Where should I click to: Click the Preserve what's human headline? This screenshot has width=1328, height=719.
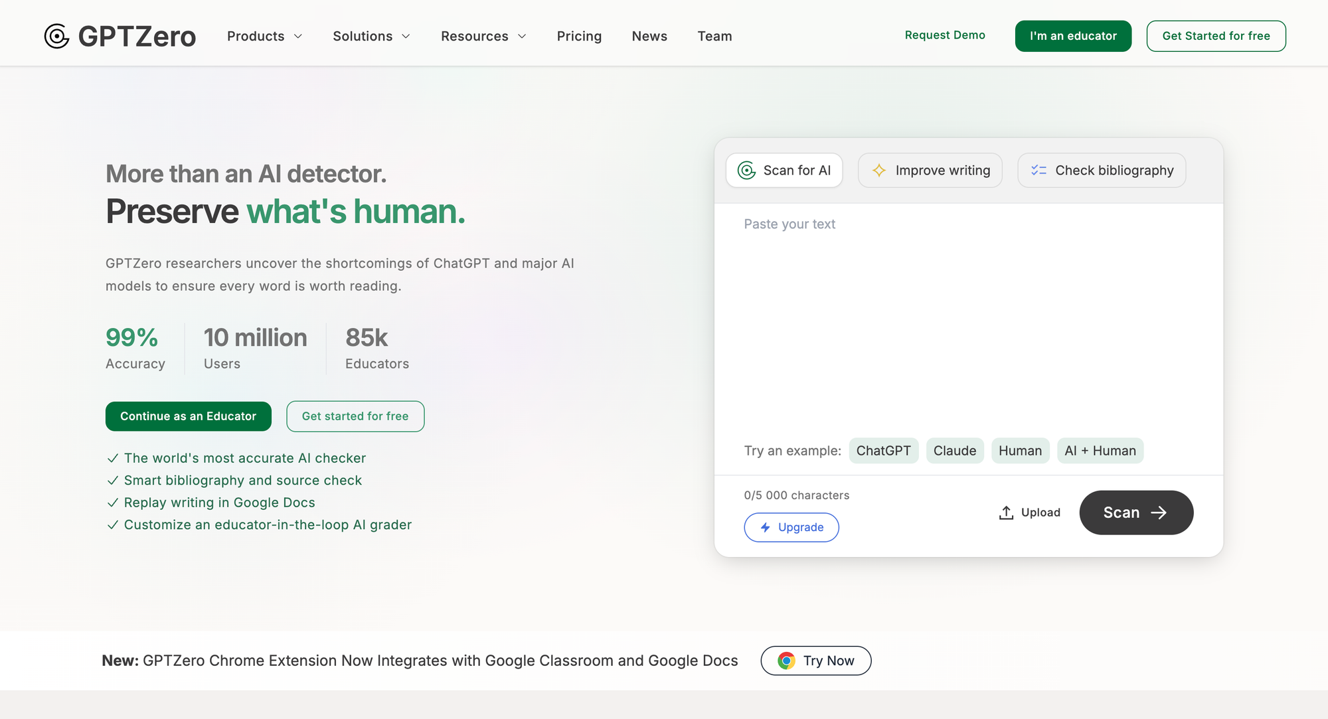click(286, 211)
